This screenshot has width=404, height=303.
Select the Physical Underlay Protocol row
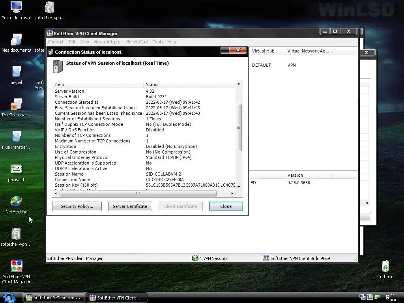[x=144, y=157]
